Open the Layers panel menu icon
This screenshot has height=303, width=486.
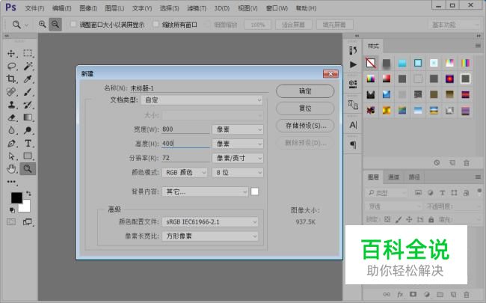(478, 177)
